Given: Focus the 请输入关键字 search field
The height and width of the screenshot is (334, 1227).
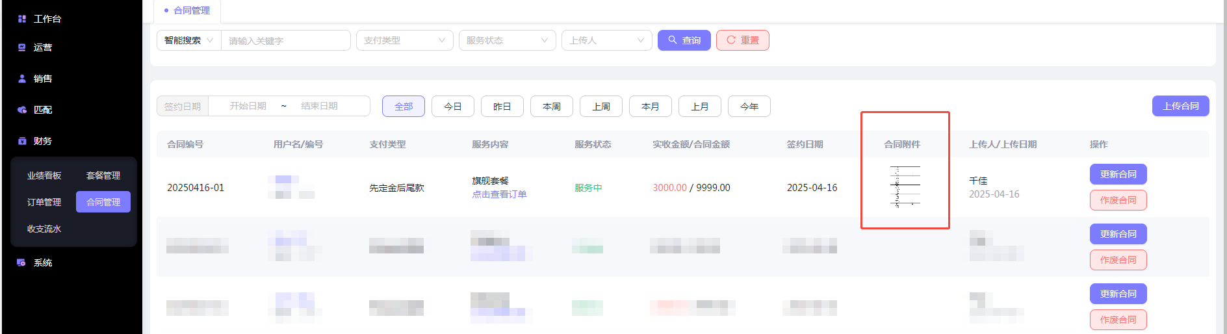Looking at the screenshot, I should (286, 40).
